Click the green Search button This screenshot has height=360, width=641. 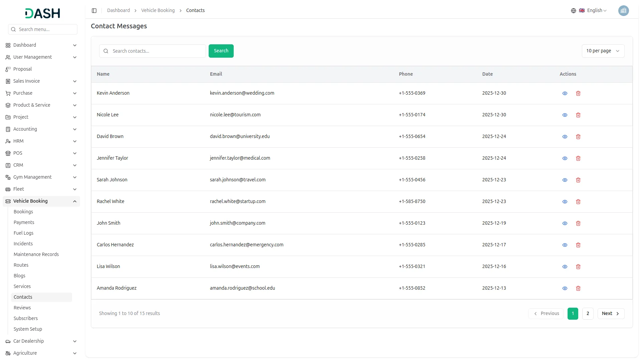pos(221,51)
